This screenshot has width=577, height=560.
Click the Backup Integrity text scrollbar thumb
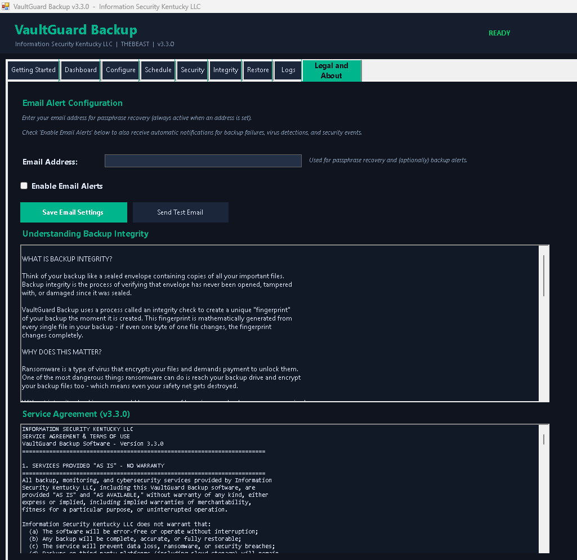click(544, 275)
